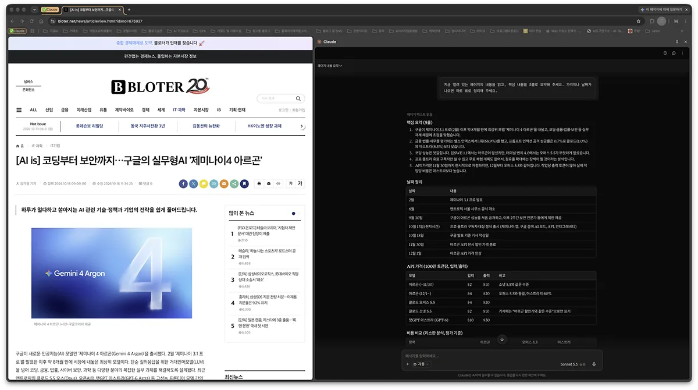Open the Claude bookmark in bookmarks bar
The height and width of the screenshot is (390, 698).
pyautogui.click(x=17, y=31)
